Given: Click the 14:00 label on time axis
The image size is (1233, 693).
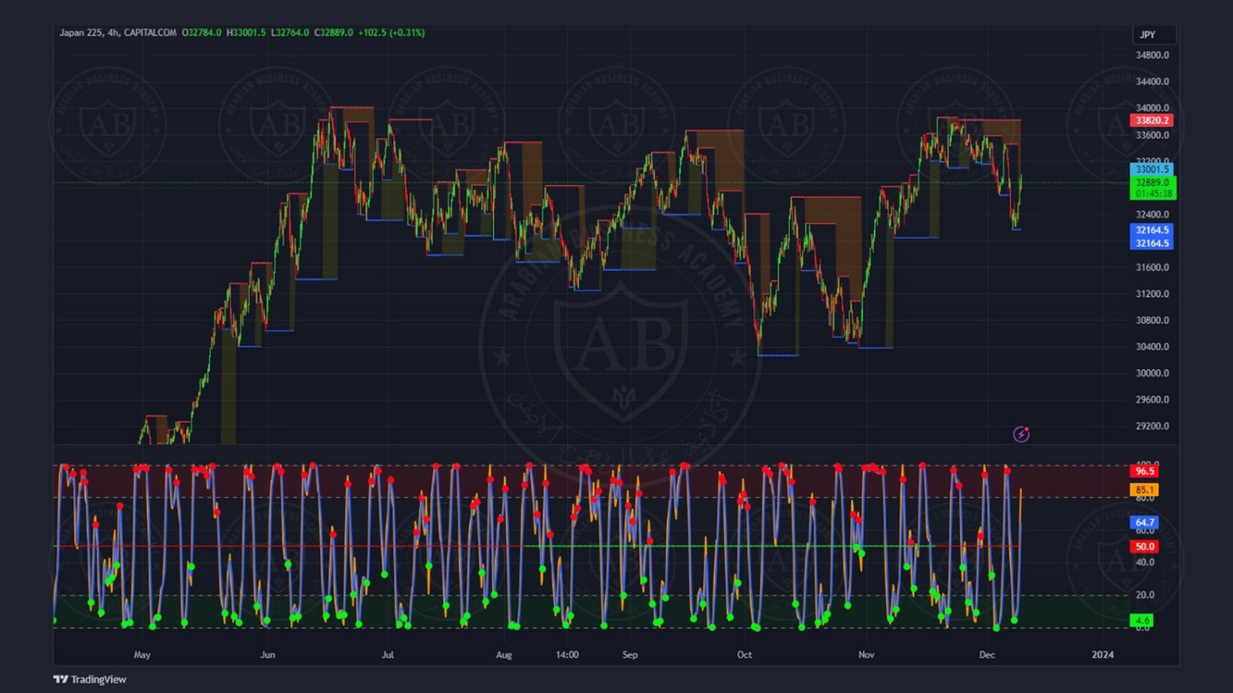Looking at the screenshot, I should pos(567,654).
